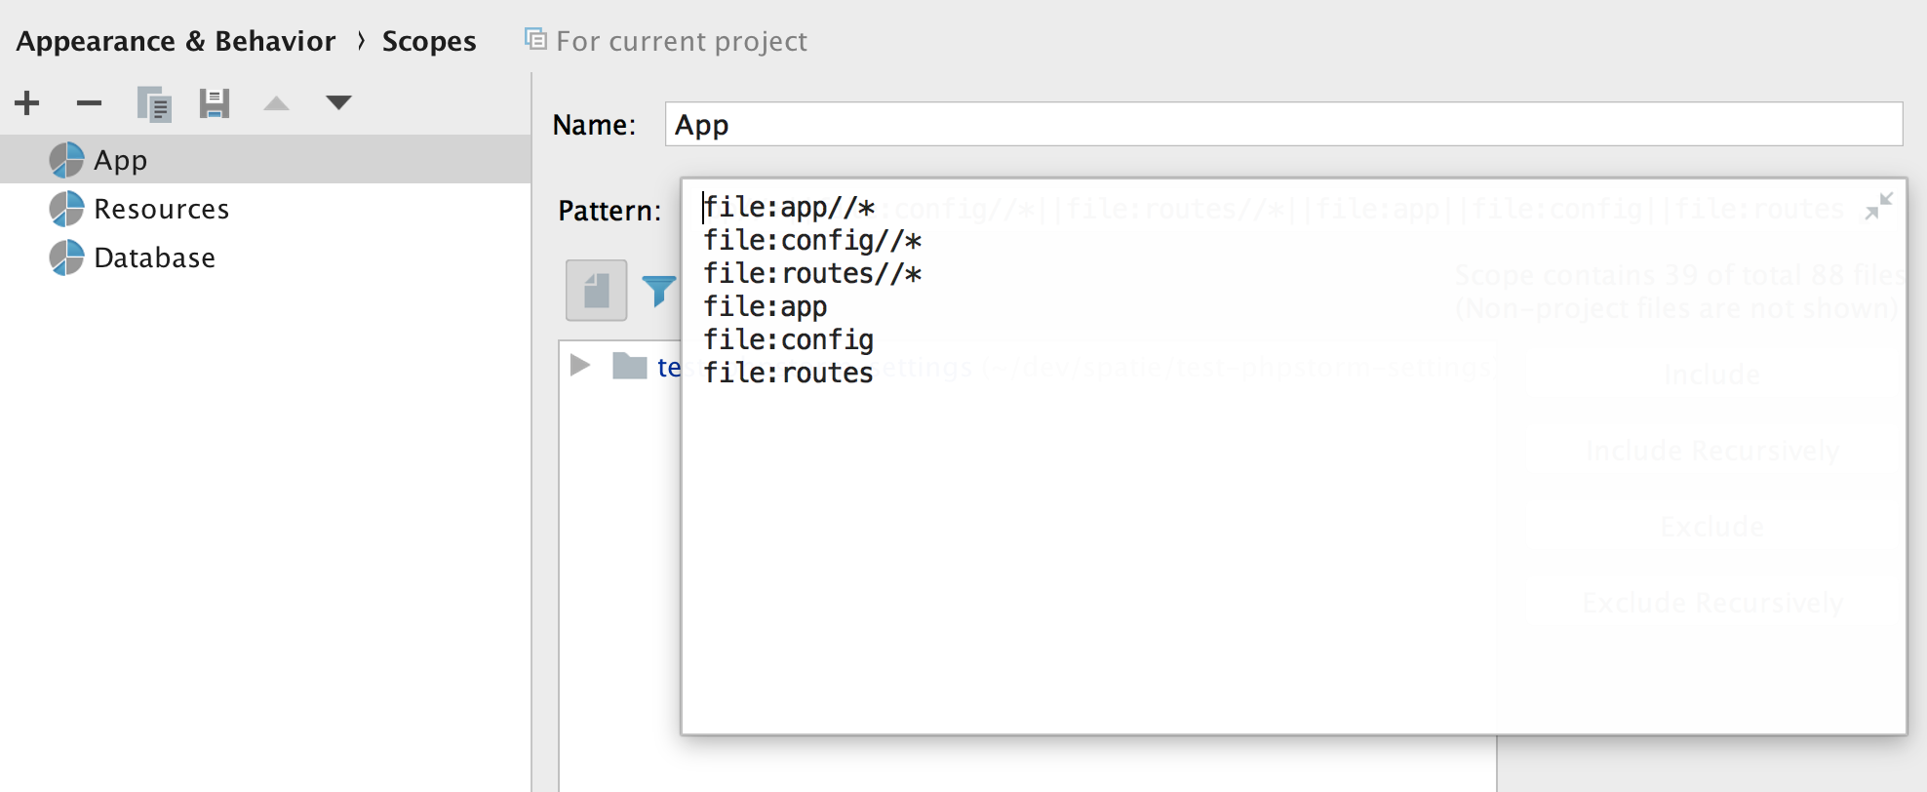Go to Appearance & Behavior breadcrumb
This screenshot has height=792, width=1927.
pyautogui.click(x=176, y=41)
